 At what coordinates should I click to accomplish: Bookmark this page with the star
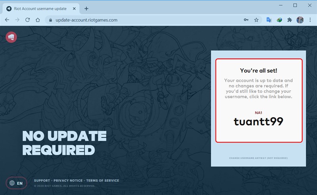coord(256,20)
